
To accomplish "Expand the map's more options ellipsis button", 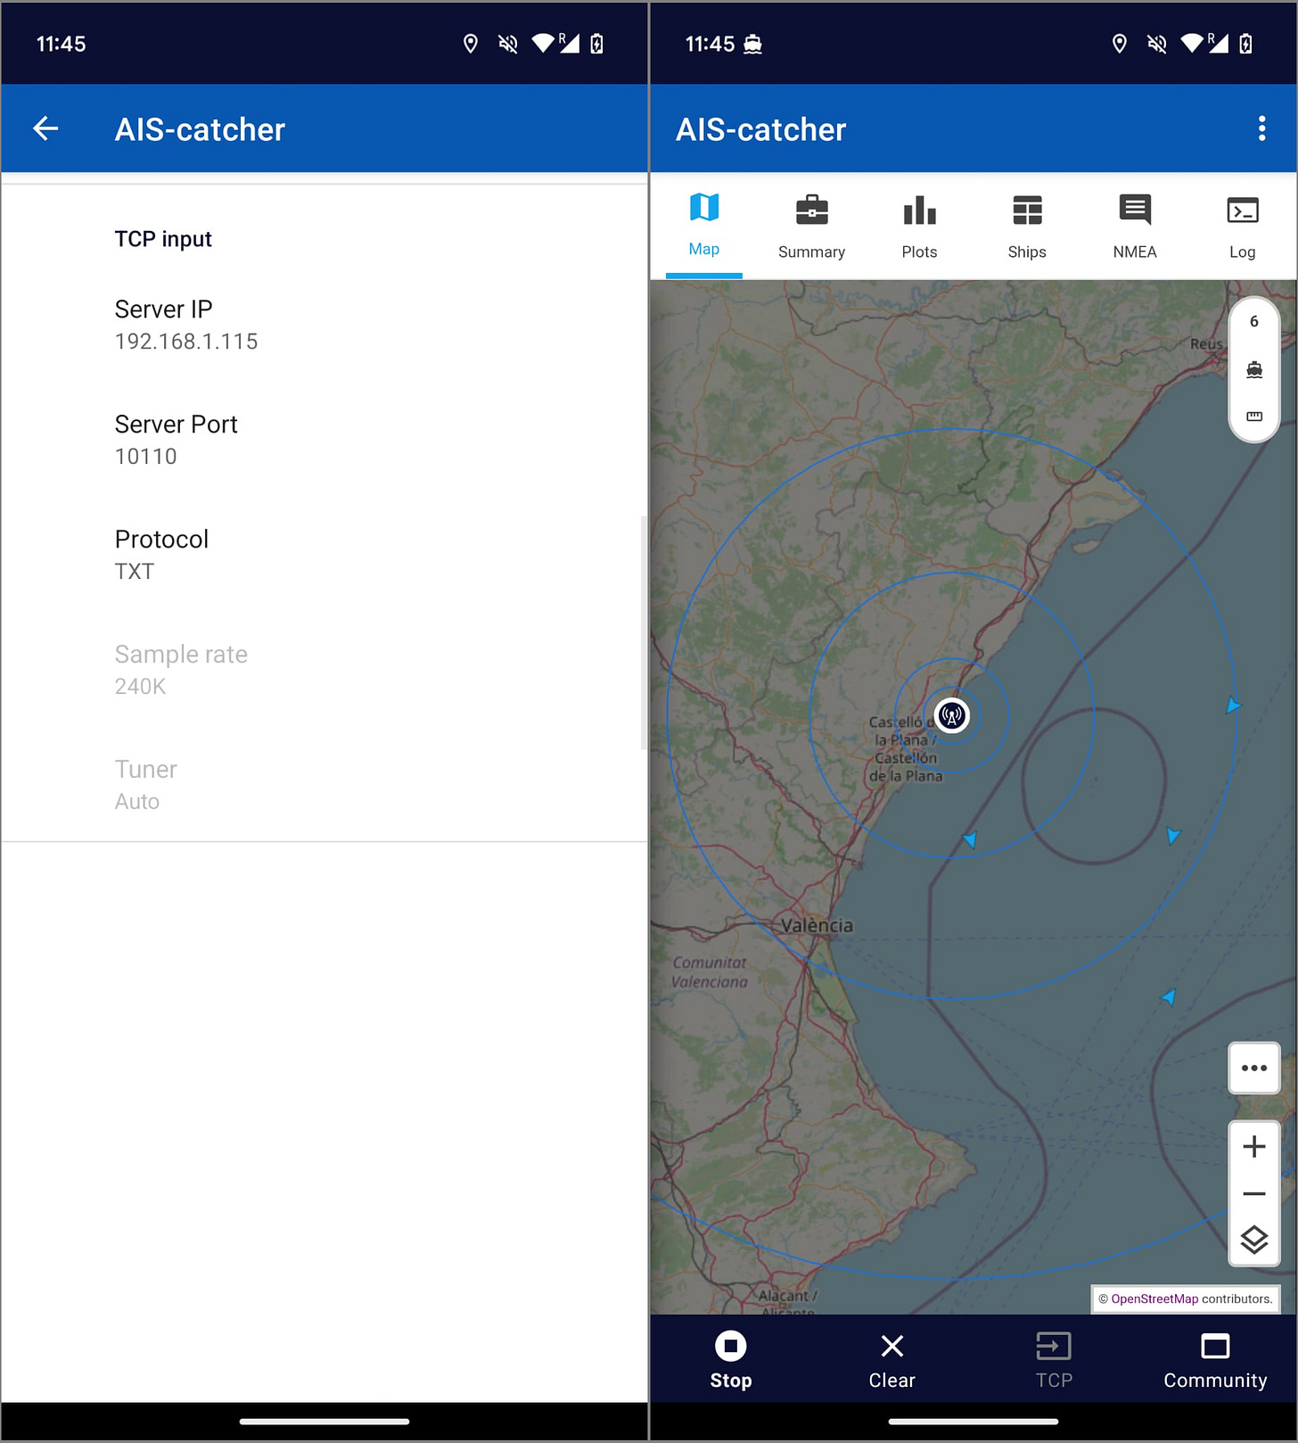I will click(x=1254, y=1068).
